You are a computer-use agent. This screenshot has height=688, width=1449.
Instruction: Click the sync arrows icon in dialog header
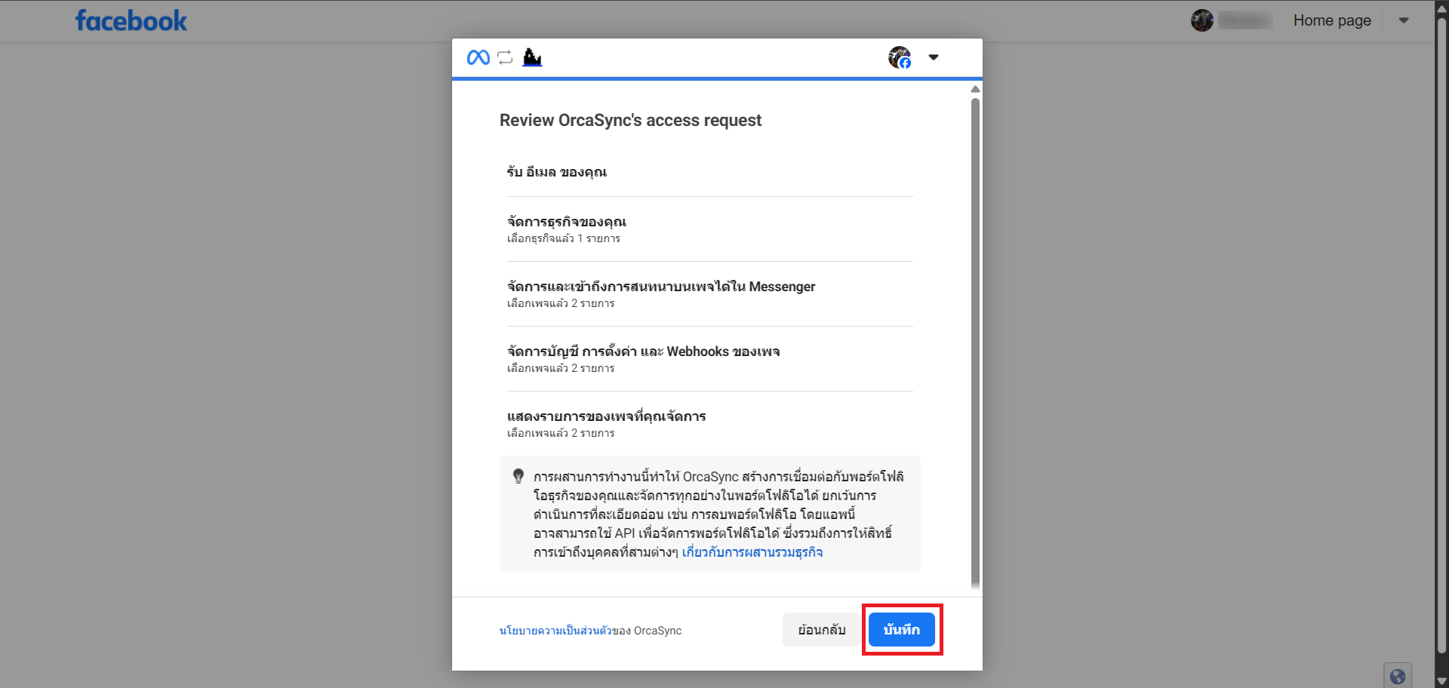[x=505, y=57]
